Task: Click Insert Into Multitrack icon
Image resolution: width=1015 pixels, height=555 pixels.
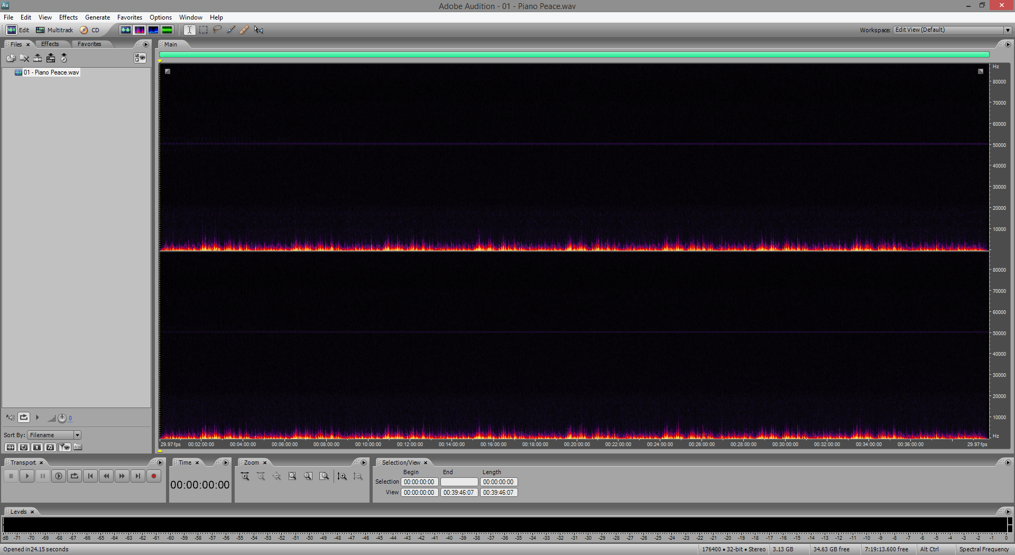Action: 51,58
